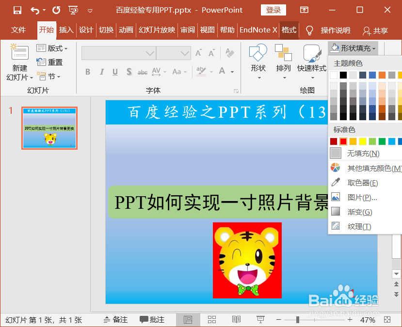Select black theme color swatch
The width and height of the screenshot is (402, 327).
point(343,75)
